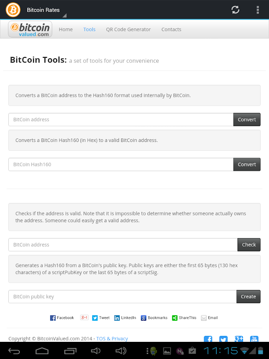This screenshot has width=269, height=359.
Task: Expand the Bitcoin Rates dropdown spinner
Action: 44,10
